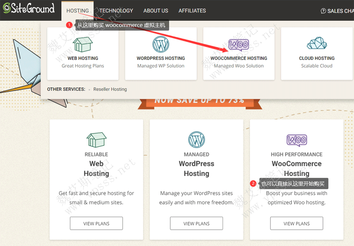
Task: Click the 'WooCommerce Hosting' card heading
Action: click(296, 168)
